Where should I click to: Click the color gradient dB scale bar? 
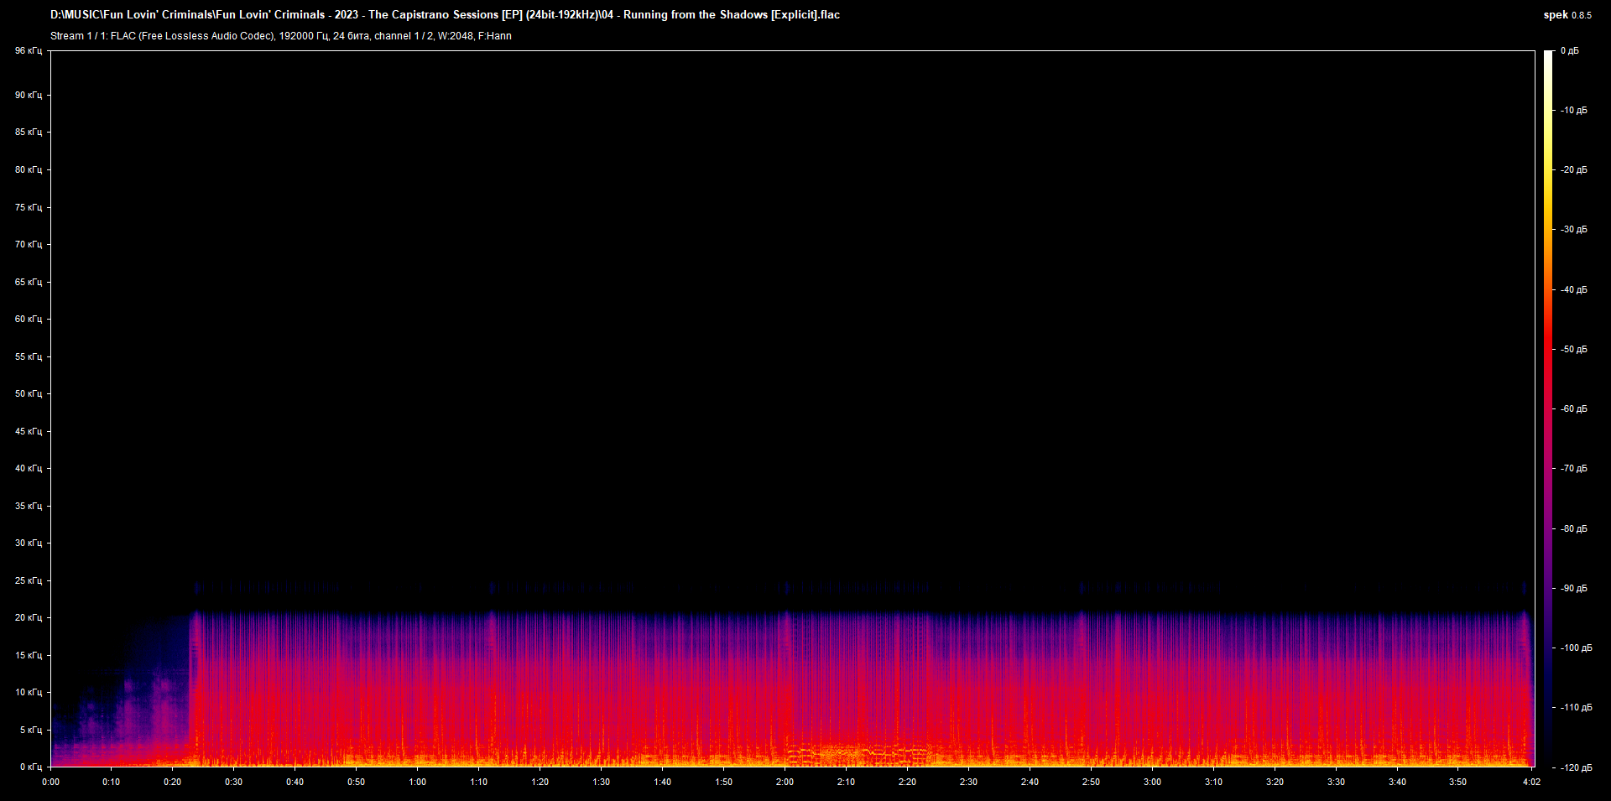(x=1548, y=408)
